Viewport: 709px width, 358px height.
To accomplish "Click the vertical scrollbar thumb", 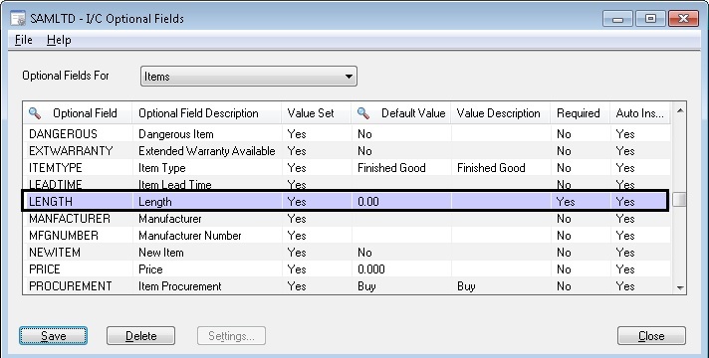I will pyautogui.click(x=679, y=199).
